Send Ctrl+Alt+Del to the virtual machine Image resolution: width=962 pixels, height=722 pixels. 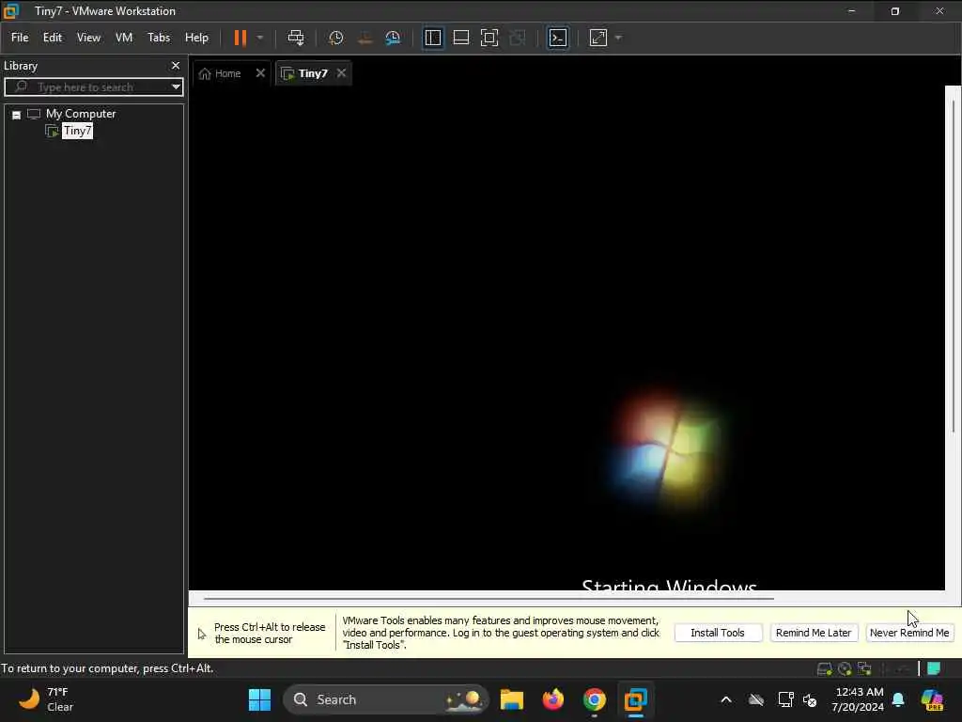point(296,38)
